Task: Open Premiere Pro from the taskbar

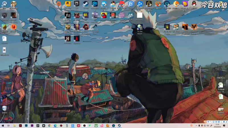Action: pyautogui.click(x=32, y=125)
